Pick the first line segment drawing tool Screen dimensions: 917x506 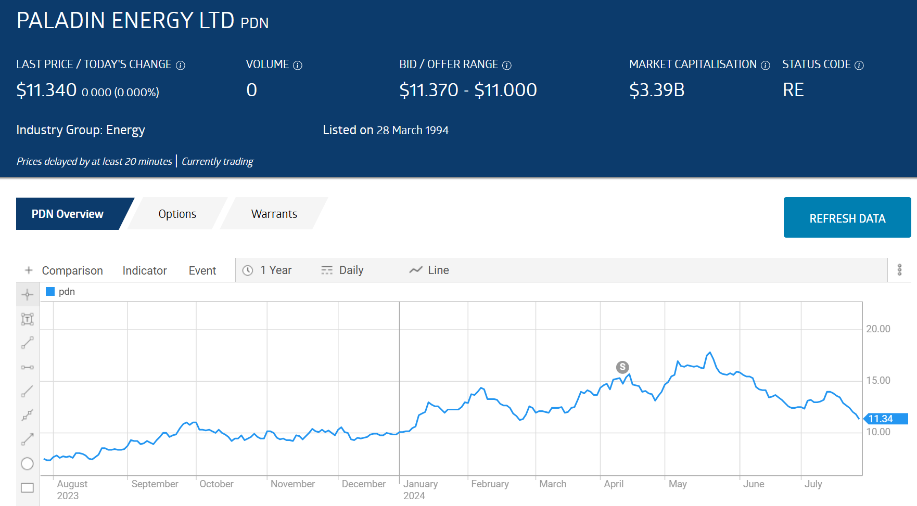tap(27, 343)
